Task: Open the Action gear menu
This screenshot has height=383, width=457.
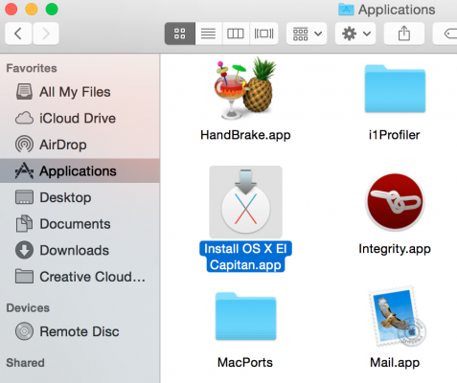Action: pyautogui.click(x=355, y=34)
